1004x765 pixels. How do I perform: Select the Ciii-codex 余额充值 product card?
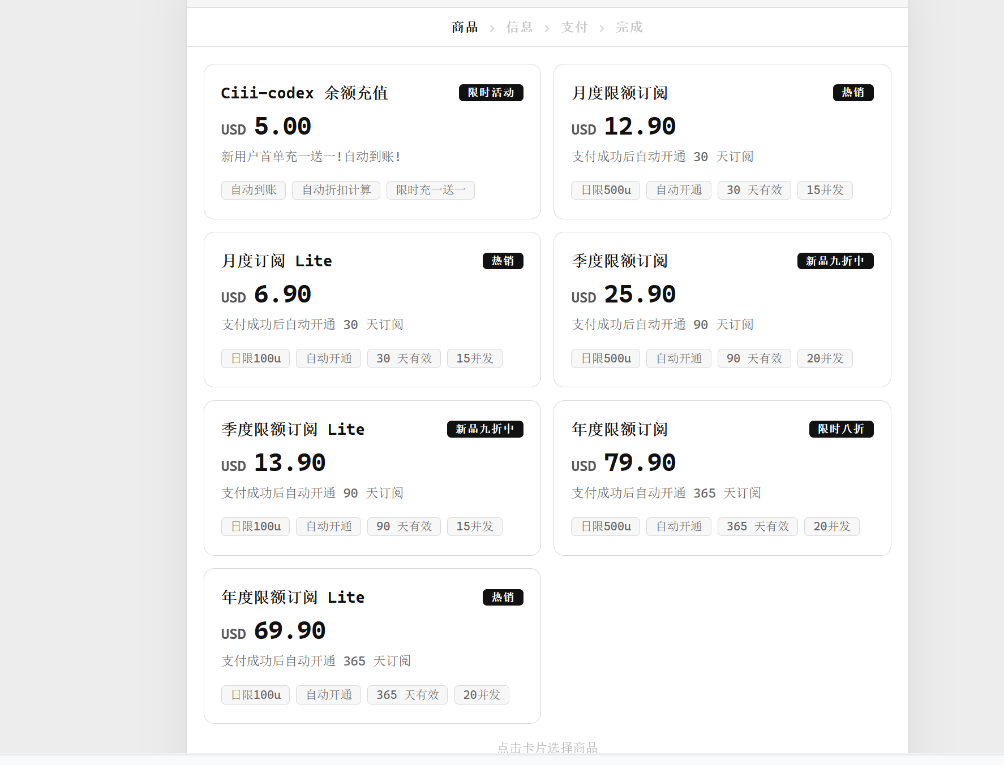[x=372, y=141]
